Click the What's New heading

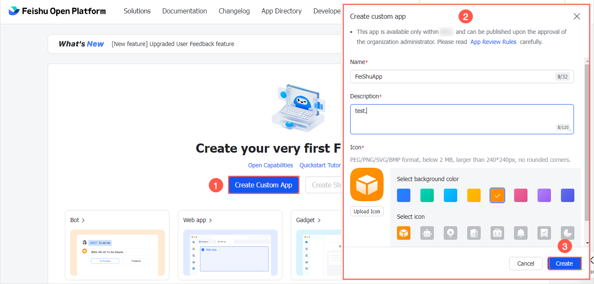click(81, 44)
